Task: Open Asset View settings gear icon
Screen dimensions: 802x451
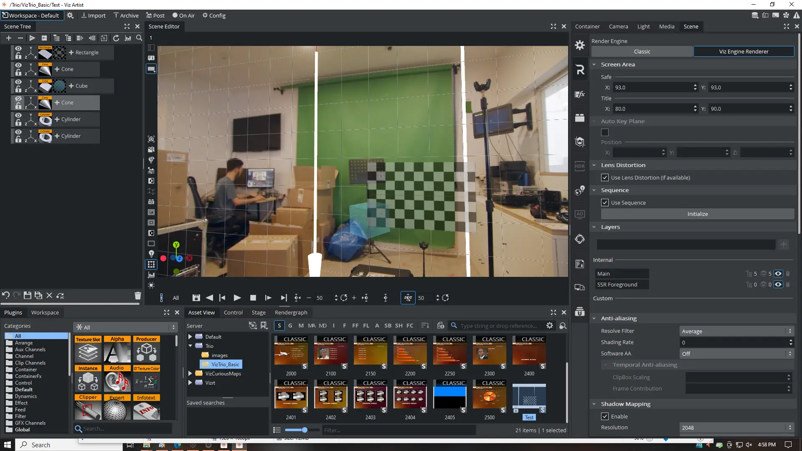Action: pyautogui.click(x=550, y=325)
